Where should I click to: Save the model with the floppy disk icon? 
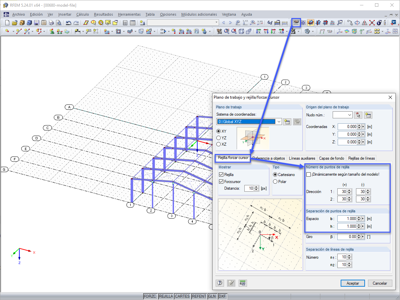[36, 23]
